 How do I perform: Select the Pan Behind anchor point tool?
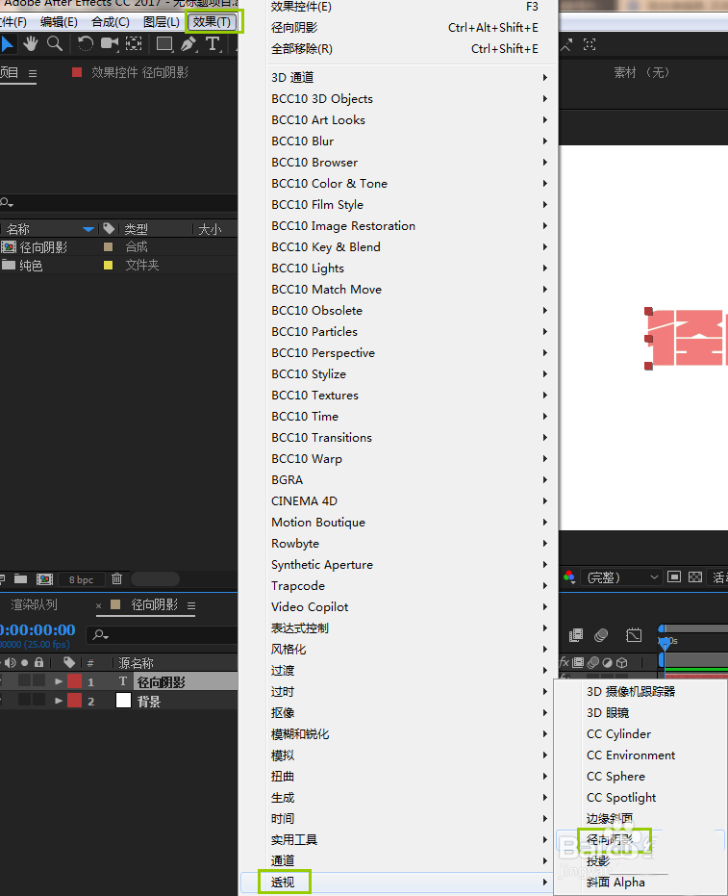tap(134, 44)
